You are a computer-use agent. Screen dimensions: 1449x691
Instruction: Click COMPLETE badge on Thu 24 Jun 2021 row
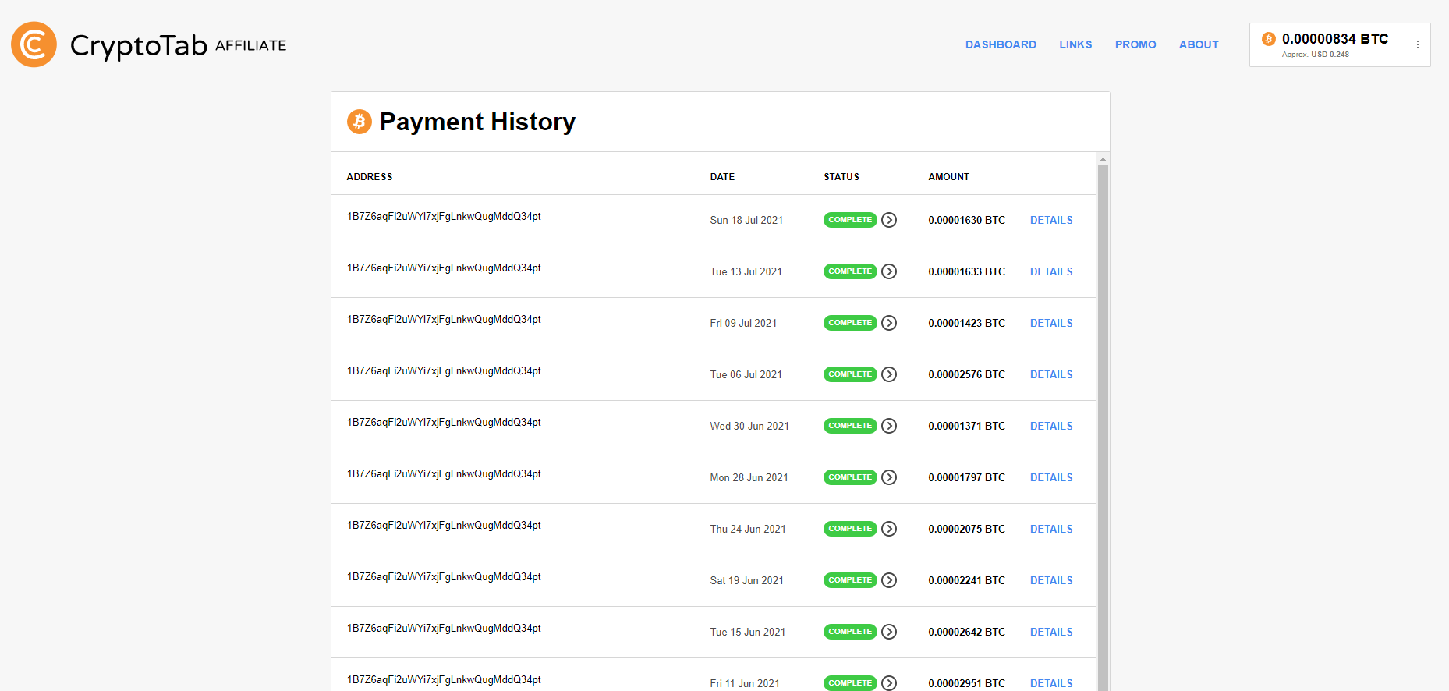850,529
